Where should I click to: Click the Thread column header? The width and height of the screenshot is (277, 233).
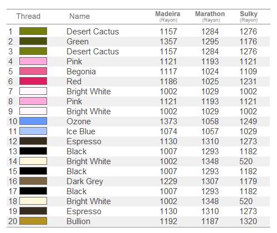click(28, 16)
